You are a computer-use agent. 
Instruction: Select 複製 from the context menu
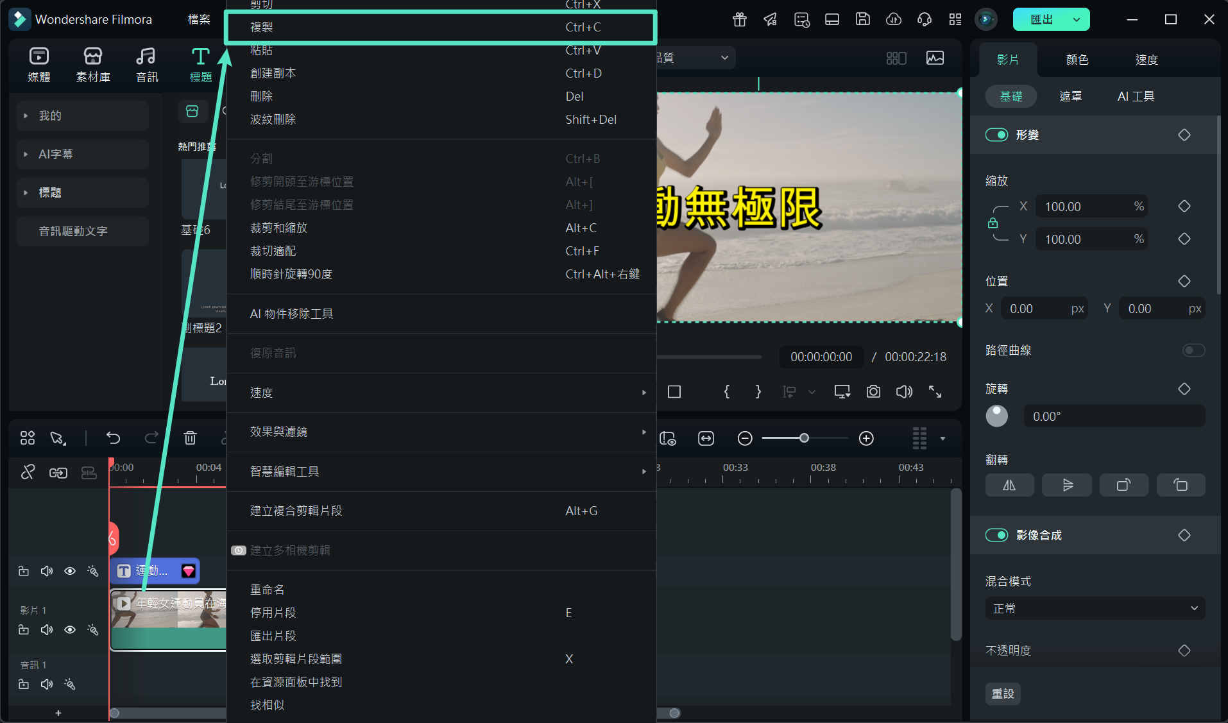click(x=441, y=27)
